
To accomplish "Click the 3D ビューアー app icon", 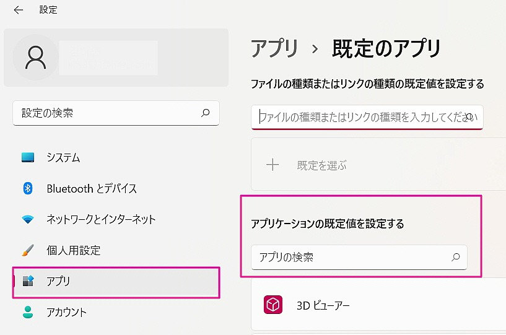I will click(x=273, y=305).
